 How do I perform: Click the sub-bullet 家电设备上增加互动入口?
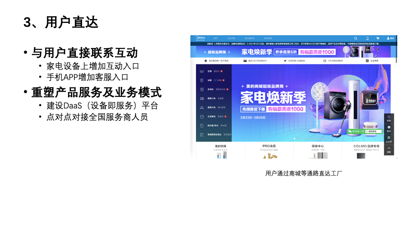click(x=93, y=66)
